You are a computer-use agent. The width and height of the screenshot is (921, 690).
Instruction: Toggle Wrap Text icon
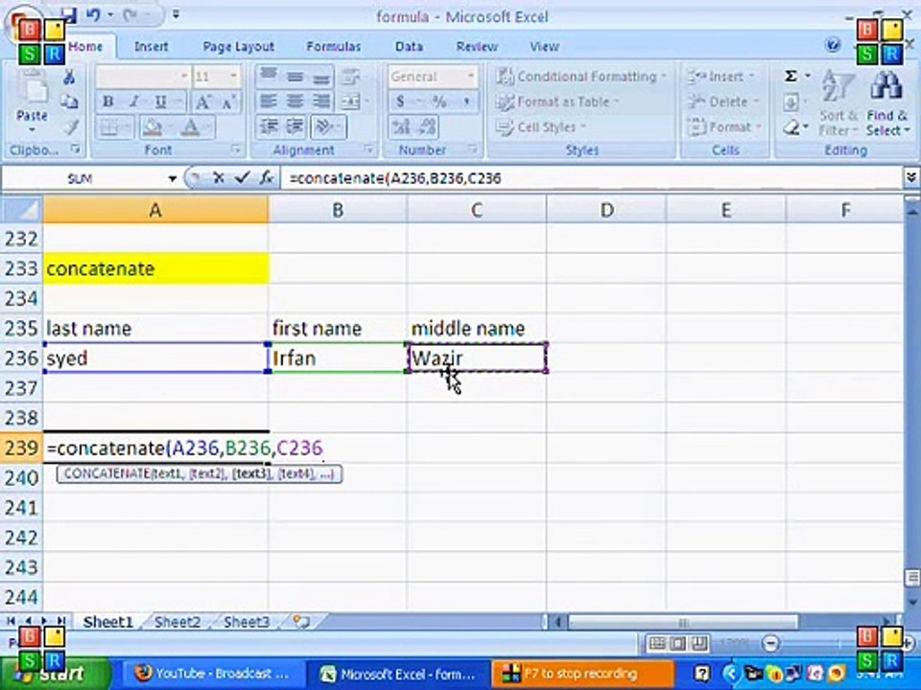pyautogui.click(x=351, y=77)
